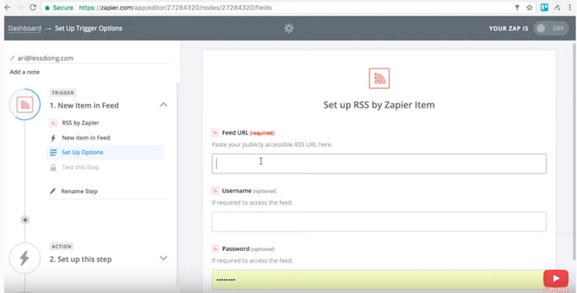Image resolution: width=577 pixels, height=293 pixels.
Task: Click the pencil icon beside Rename Step
Action: (52, 191)
